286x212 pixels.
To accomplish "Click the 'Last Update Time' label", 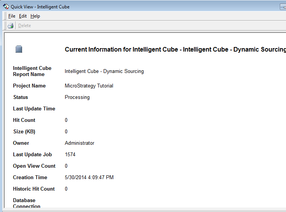I will pyautogui.click(x=34, y=109).
